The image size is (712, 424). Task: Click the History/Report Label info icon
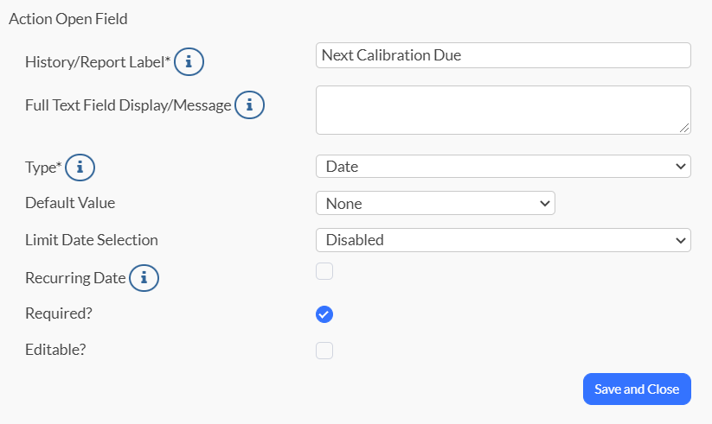click(x=189, y=61)
